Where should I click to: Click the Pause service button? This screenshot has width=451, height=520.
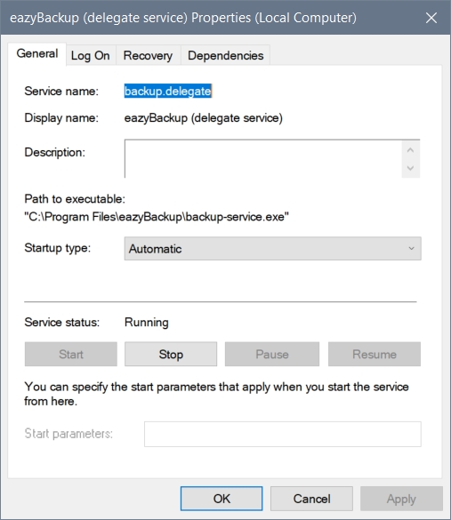[272, 354]
